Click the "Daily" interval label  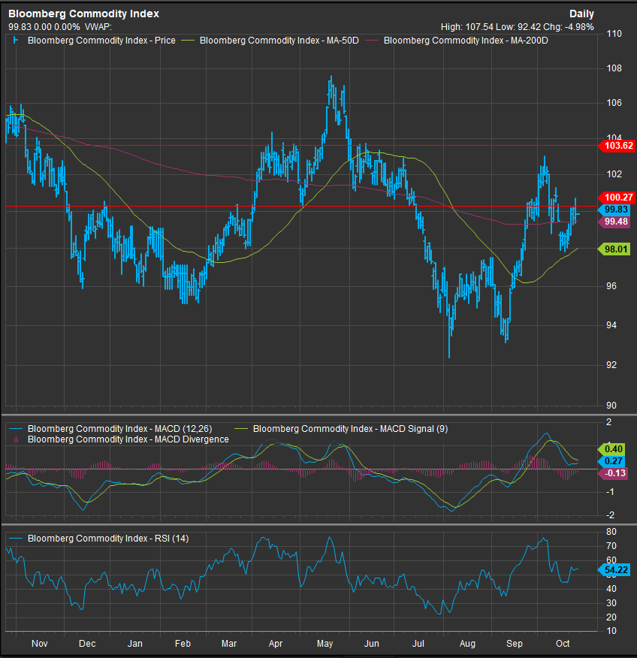[581, 14]
